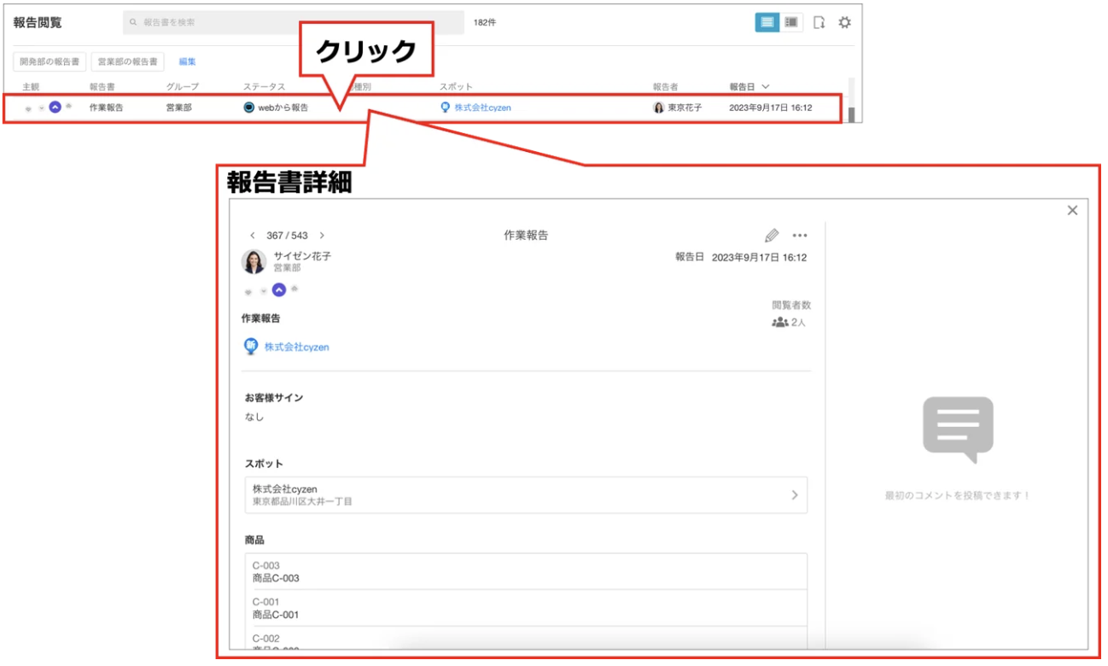Click the 閲覧者数 label
Image resolution: width=1108 pixels, height=666 pixels.
pos(791,305)
